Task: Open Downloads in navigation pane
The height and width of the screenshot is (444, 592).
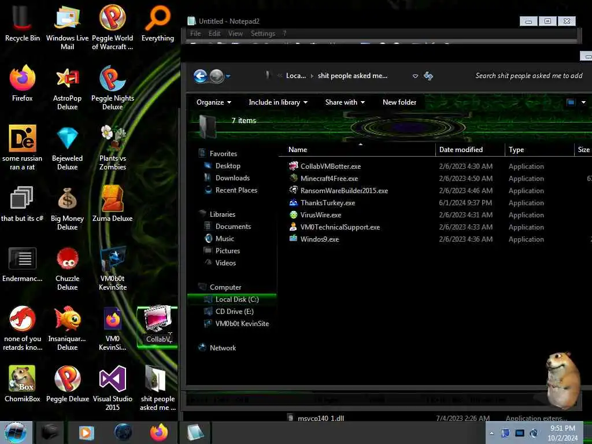Action: [x=227, y=178]
